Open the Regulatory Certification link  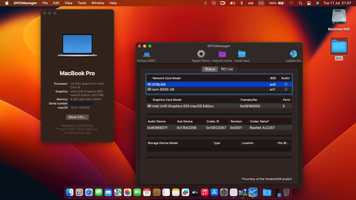(x=77, y=125)
